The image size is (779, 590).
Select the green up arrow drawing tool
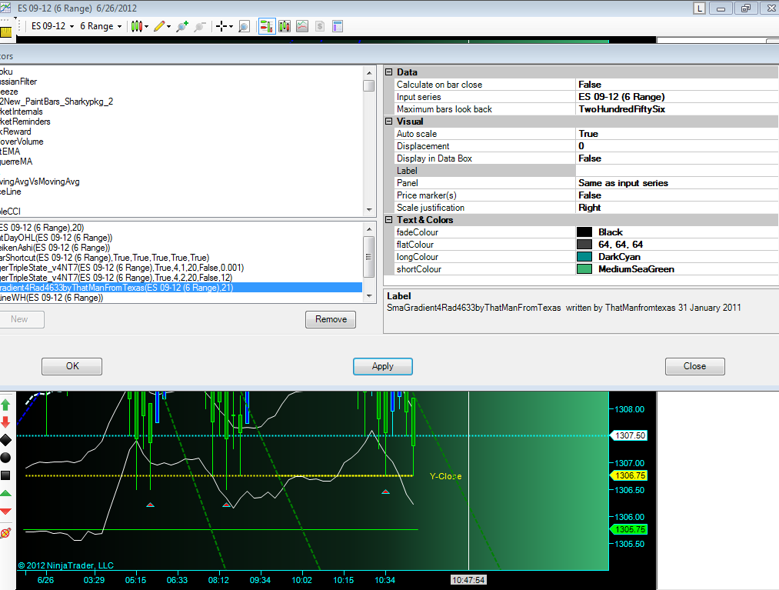[x=5, y=405]
